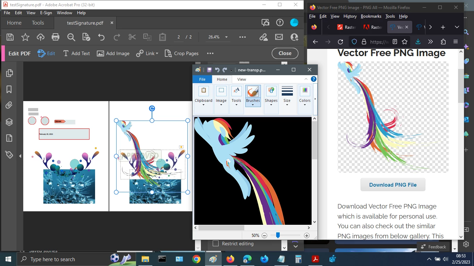
Task: Adjust Paint's zoom slider handle
Action: coord(278,236)
